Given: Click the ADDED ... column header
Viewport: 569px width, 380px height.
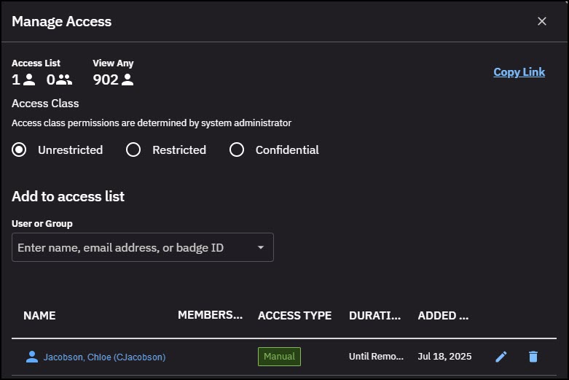Looking at the screenshot, I should (443, 315).
